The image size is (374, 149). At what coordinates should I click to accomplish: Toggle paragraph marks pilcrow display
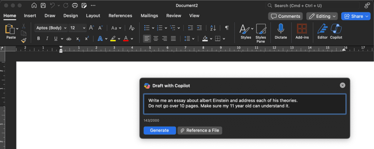pyautogui.click(x=227, y=28)
